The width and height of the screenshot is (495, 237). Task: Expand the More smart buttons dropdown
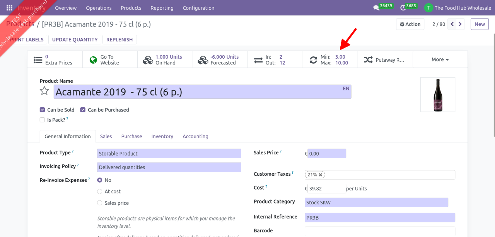(x=440, y=59)
